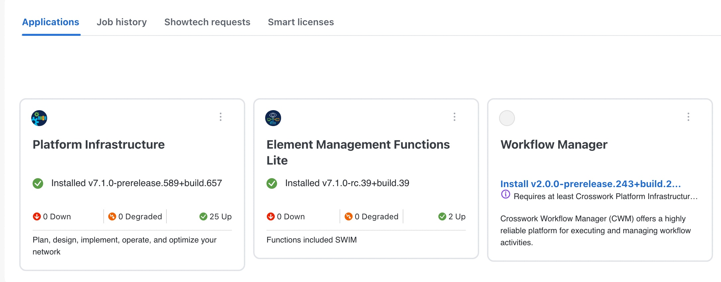Viewport: 721px width, 282px height.
Task: Select the Smart licenses tab
Action: (301, 22)
